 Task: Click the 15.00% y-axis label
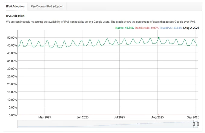(x=12, y=92)
